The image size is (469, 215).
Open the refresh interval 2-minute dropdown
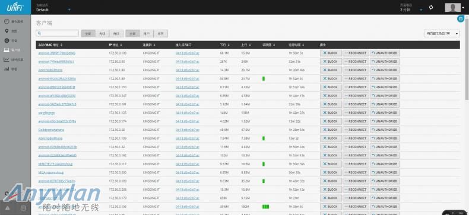411,8
